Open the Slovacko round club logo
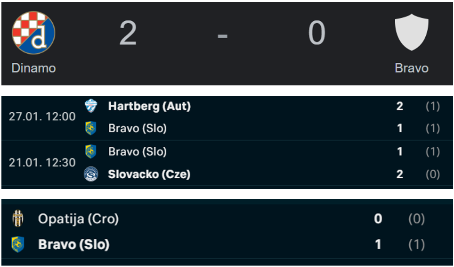Screen dimensions: 454x267 (x=91, y=174)
